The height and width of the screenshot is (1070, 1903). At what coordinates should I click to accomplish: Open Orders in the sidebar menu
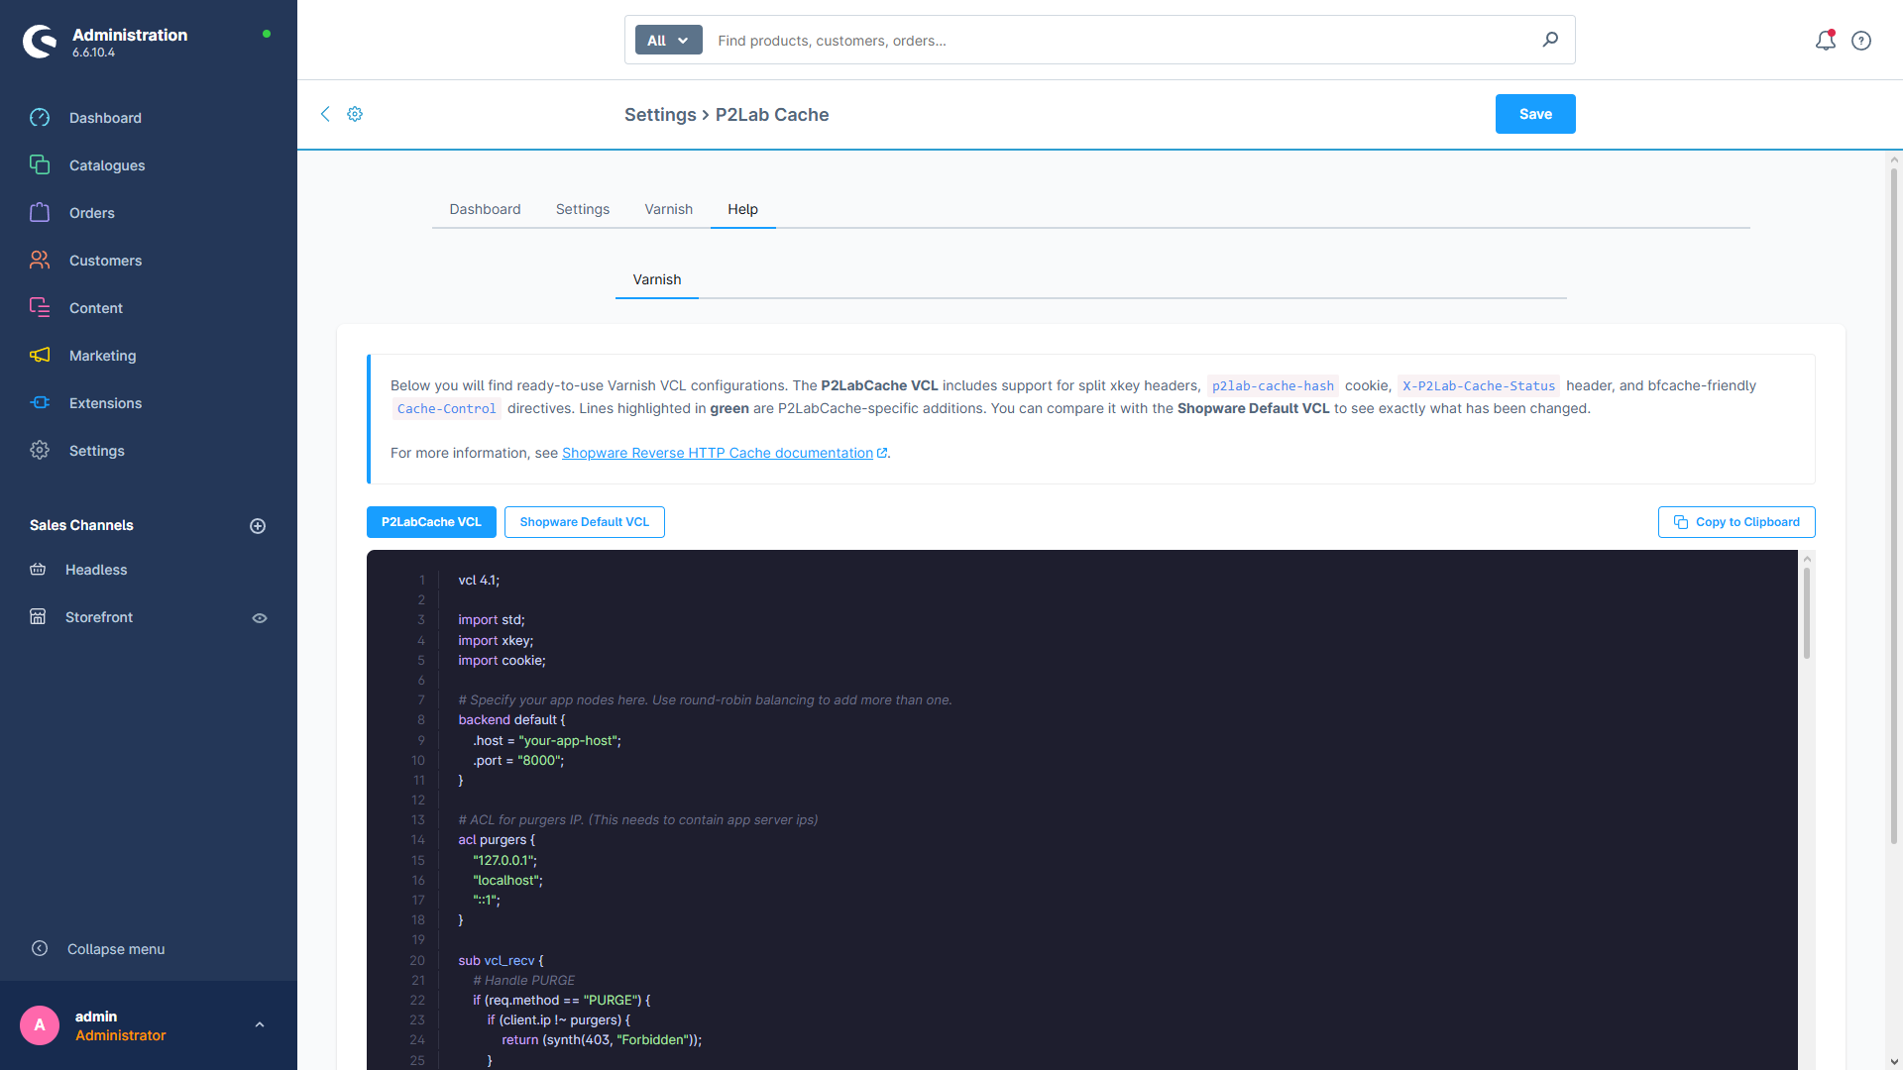92,213
